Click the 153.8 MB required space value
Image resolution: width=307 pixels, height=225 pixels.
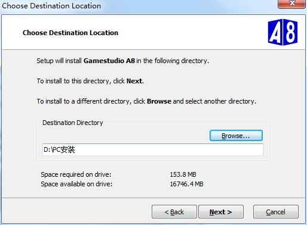(x=183, y=174)
